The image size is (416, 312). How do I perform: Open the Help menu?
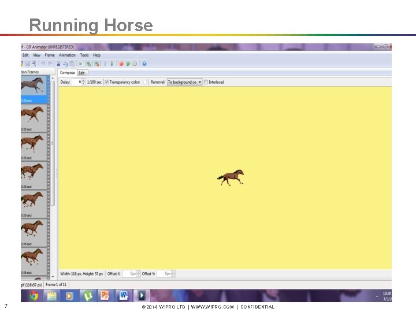pos(96,55)
